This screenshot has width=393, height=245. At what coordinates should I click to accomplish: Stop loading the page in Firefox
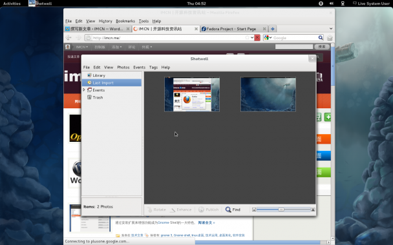pyautogui.click(x=257, y=37)
